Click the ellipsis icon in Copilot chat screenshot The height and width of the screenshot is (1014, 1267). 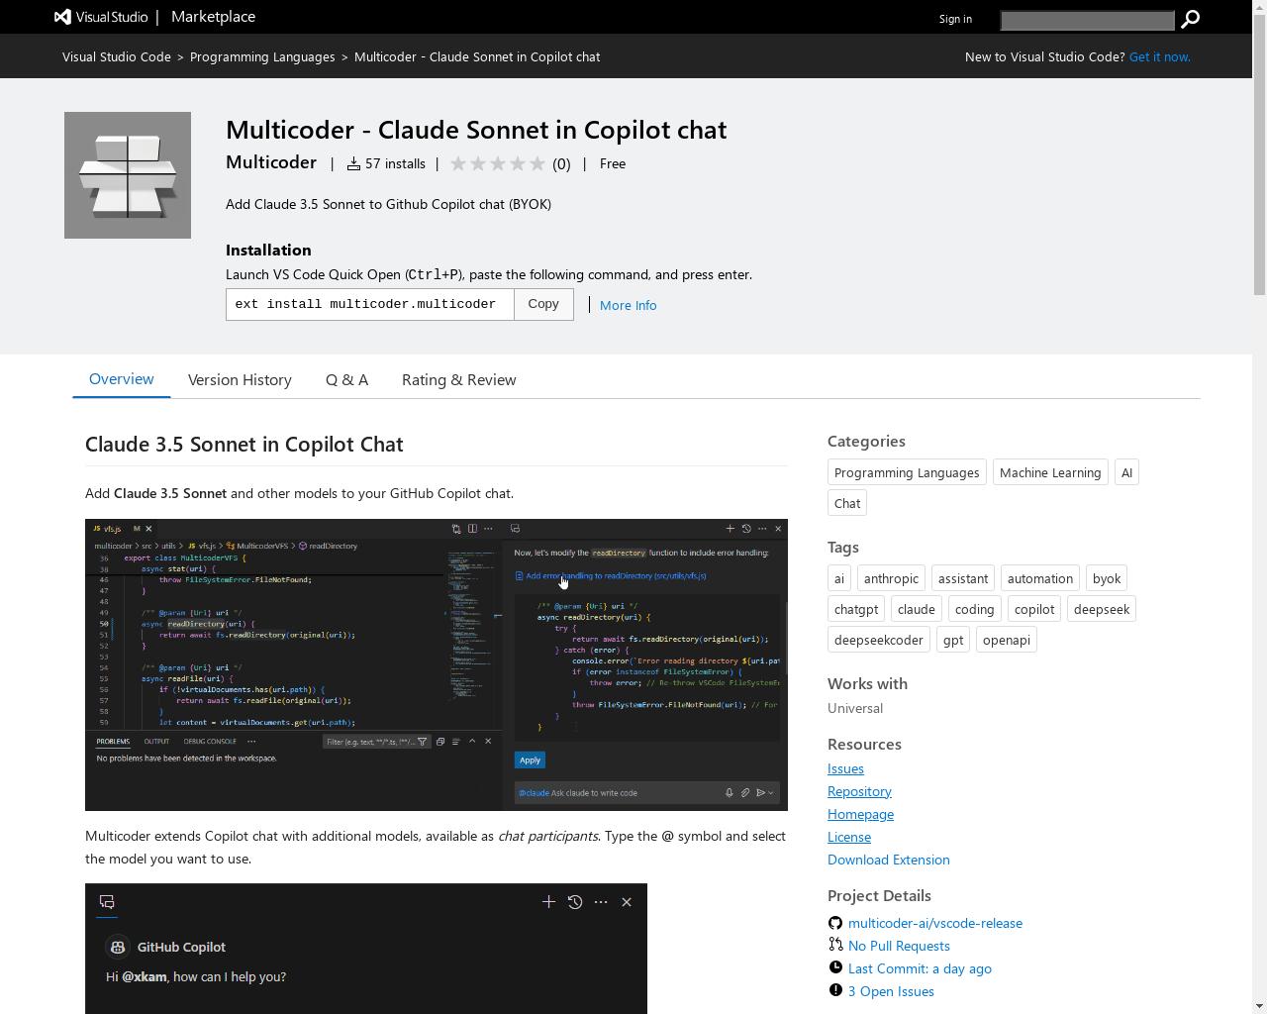[x=601, y=902]
